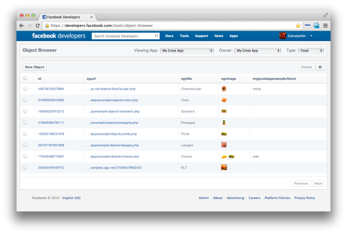This screenshot has height=232, width=347.
Task: Open the pineapple.php og:url link
Action: (112, 123)
